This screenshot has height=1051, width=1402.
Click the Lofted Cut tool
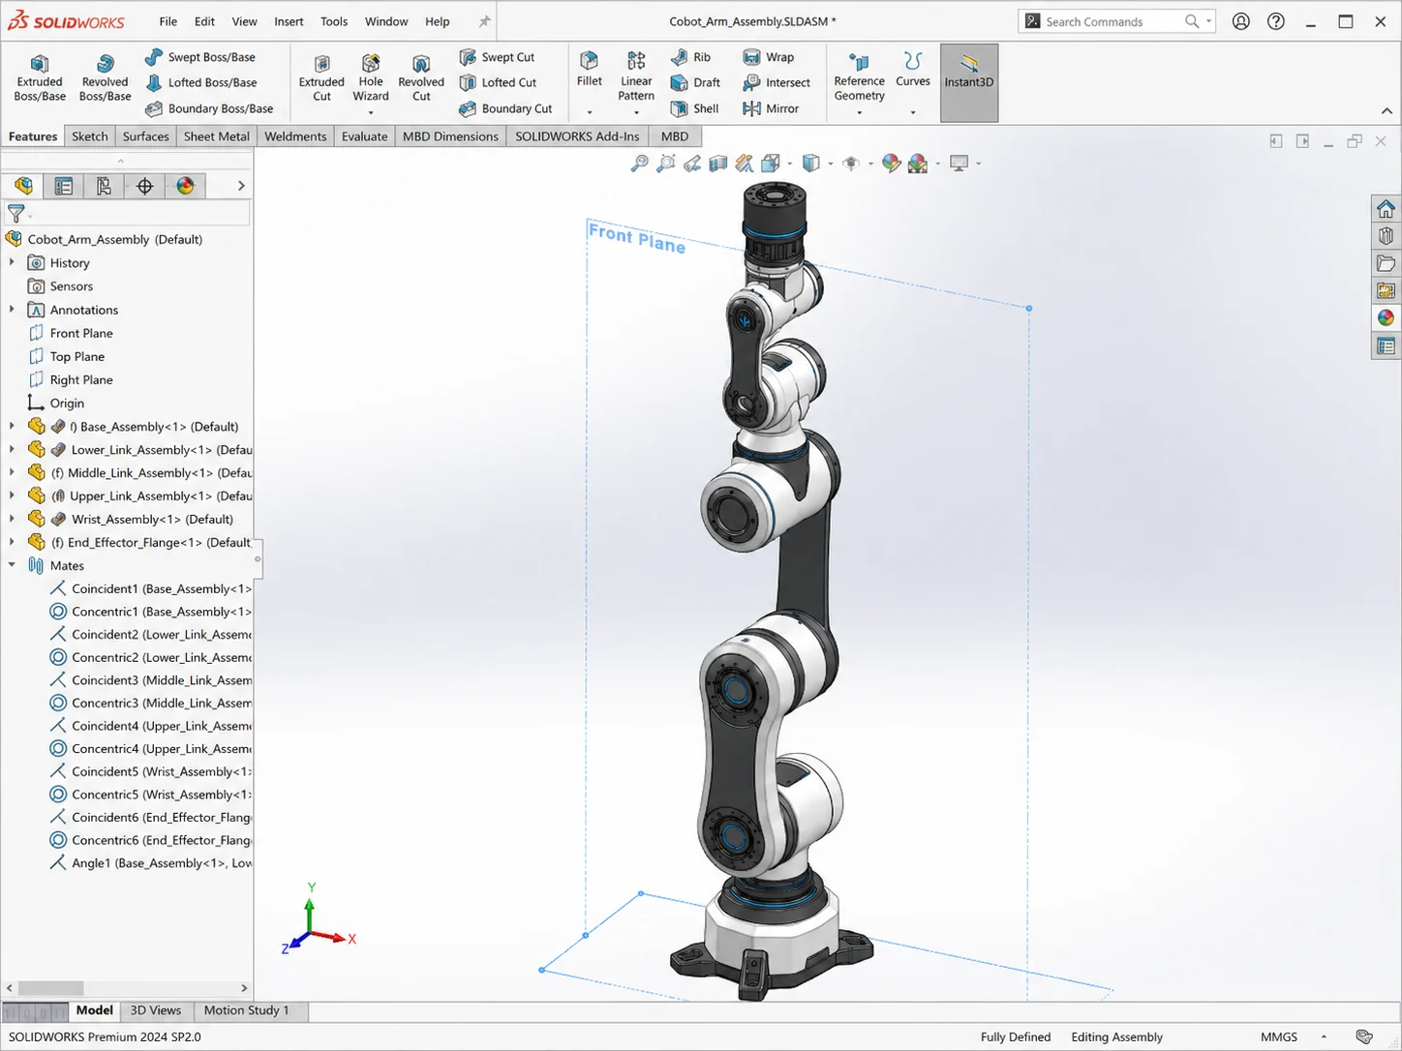[498, 82]
